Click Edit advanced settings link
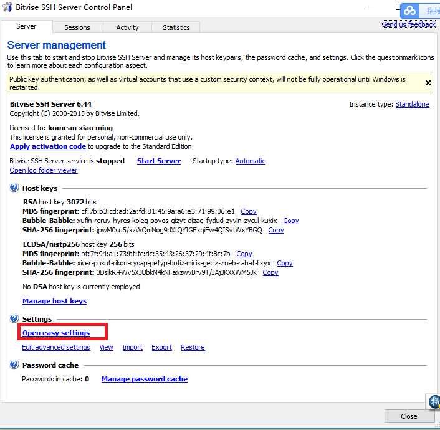Viewport: 440px width, 430px height. (x=56, y=347)
